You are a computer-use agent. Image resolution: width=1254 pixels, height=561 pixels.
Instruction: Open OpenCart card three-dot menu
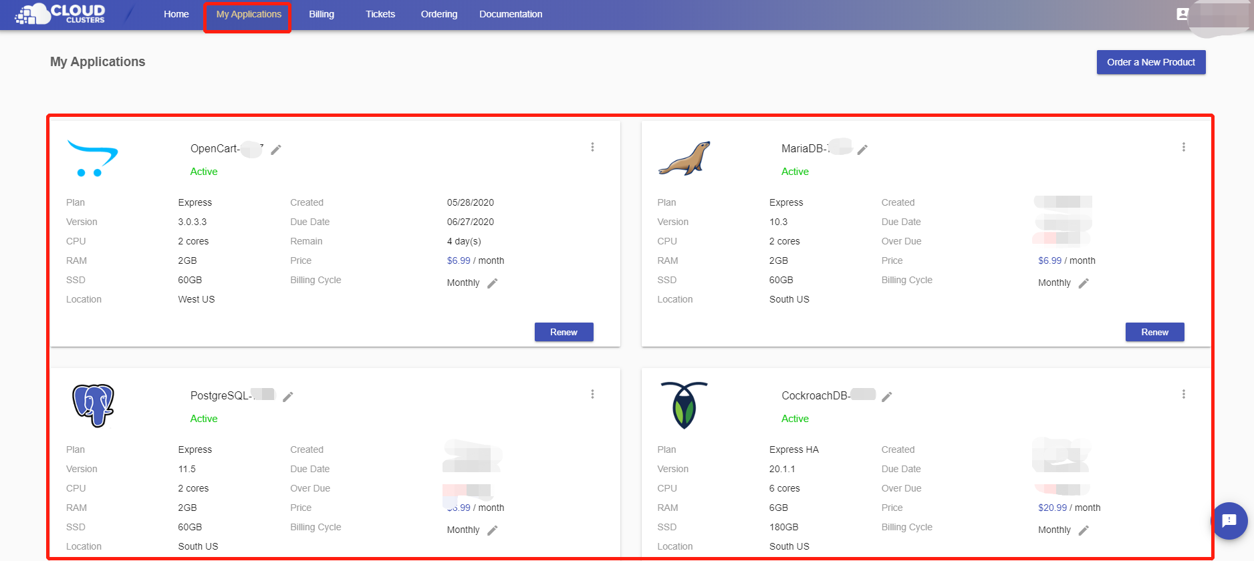(x=592, y=147)
